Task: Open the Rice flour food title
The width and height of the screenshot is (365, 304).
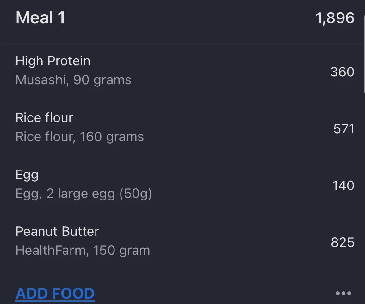Action: coord(44,118)
